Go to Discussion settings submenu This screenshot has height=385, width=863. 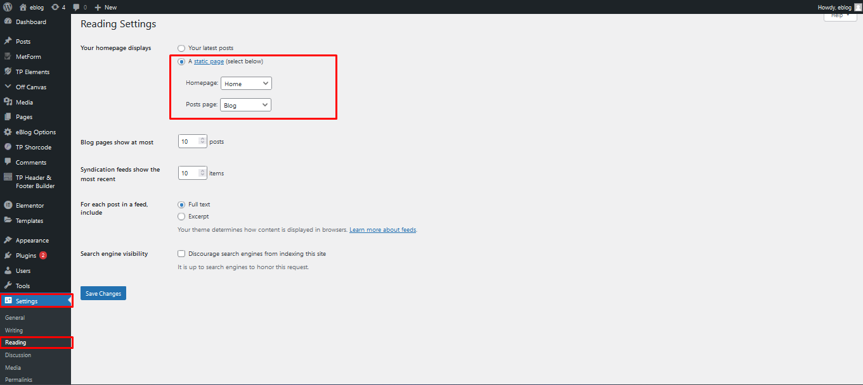18,355
